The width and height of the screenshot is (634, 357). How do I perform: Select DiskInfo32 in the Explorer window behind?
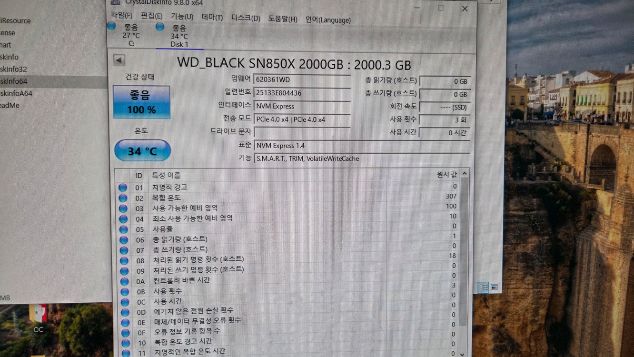pyautogui.click(x=13, y=69)
